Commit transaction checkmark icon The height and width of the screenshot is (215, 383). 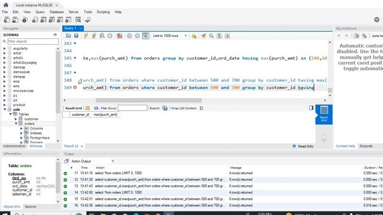(x=129, y=36)
